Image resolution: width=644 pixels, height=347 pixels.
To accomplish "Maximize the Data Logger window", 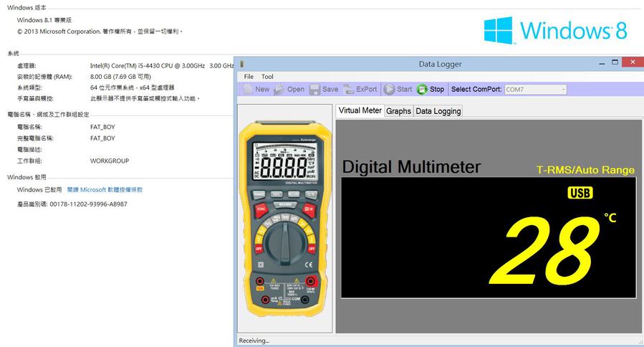I will [x=615, y=63].
